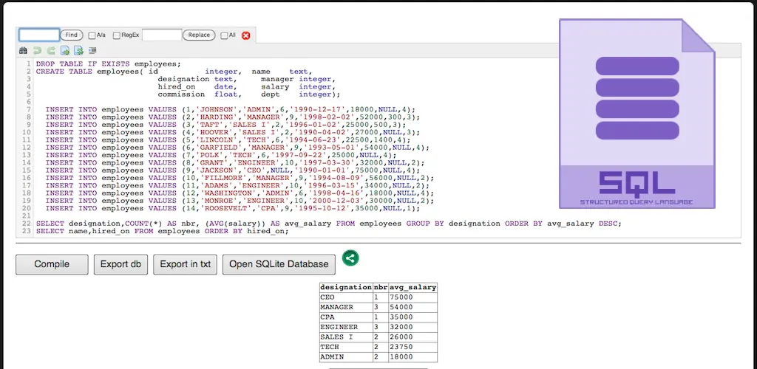Viewport: 757px width, 369px height.
Task: Click the INSERT line for 'GARFIELD'
Action: click(x=237, y=148)
